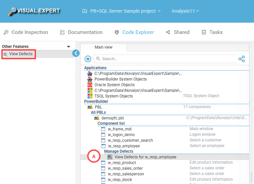
Task: Click into the Search field
Action: coord(165,59)
